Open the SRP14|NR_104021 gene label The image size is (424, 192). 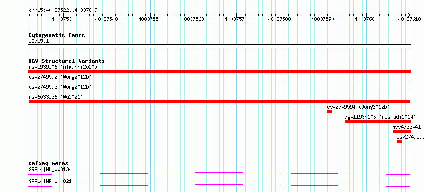click(x=50, y=181)
